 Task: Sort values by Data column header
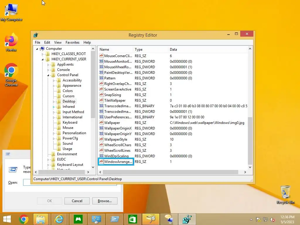coord(208,49)
